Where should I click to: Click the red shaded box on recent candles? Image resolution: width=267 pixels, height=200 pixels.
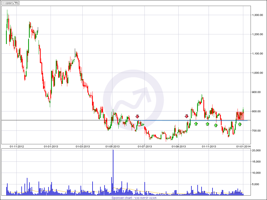point(240,116)
